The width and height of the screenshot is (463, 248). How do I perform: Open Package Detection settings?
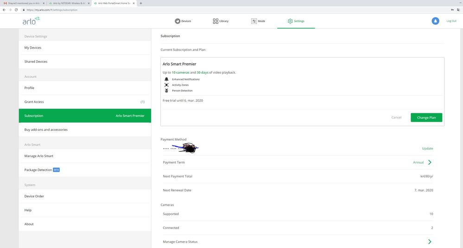tap(85, 170)
